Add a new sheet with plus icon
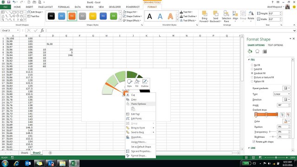Viewport: 297px width, 167px height. [x=50, y=153]
